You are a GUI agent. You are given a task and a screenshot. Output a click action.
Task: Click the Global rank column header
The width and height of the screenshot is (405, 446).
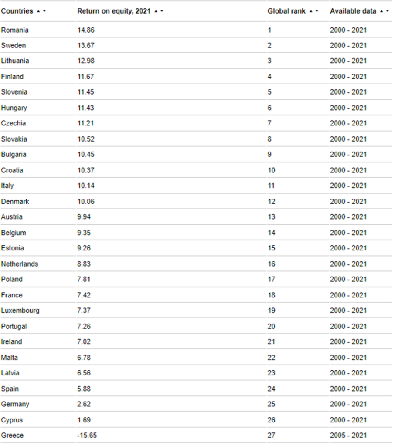(x=286, y=11)
